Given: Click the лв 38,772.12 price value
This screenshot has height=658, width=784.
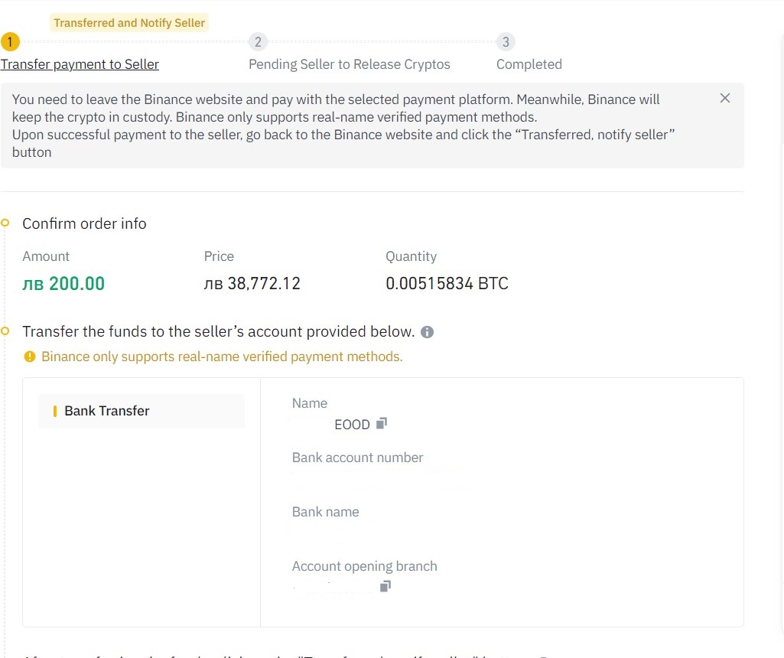Looking at the screenshot, I should point(252,284).
